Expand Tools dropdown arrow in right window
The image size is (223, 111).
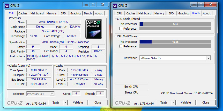coord(173,102)
